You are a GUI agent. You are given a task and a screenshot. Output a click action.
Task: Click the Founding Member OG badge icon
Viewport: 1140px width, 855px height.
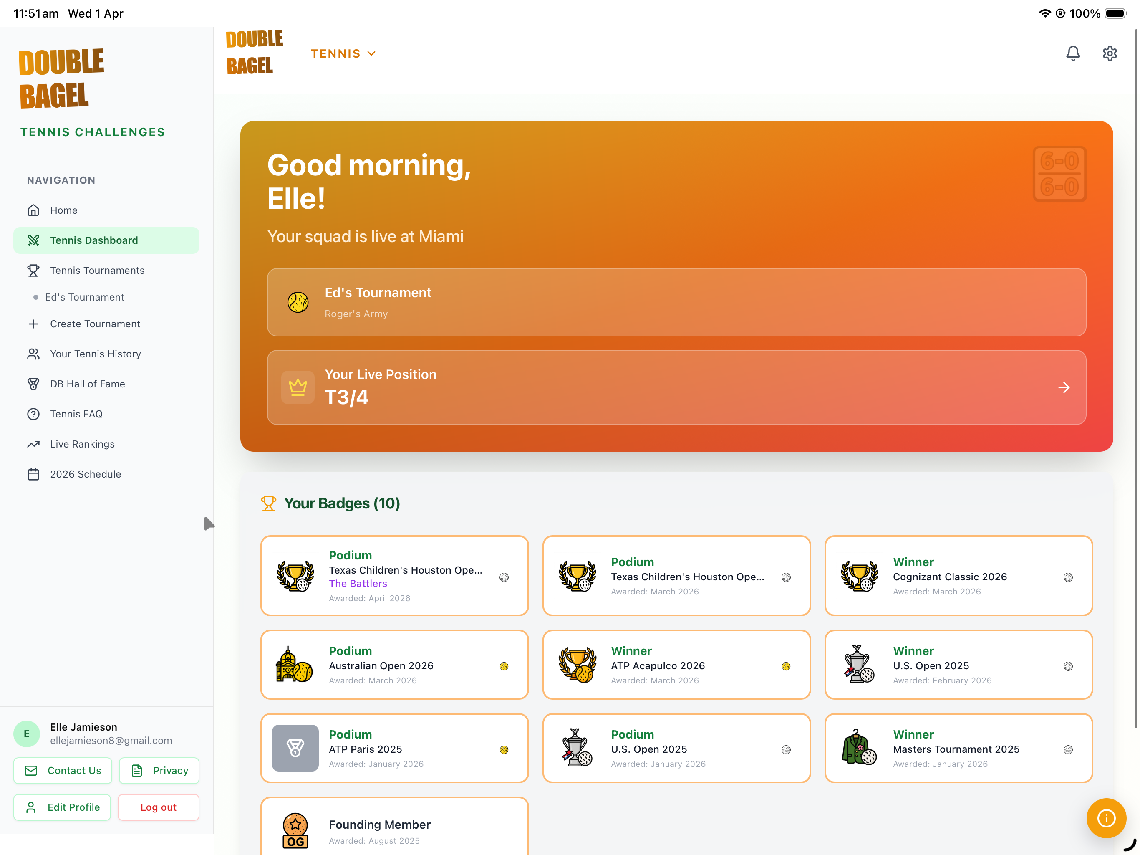(x=295, y=831)
